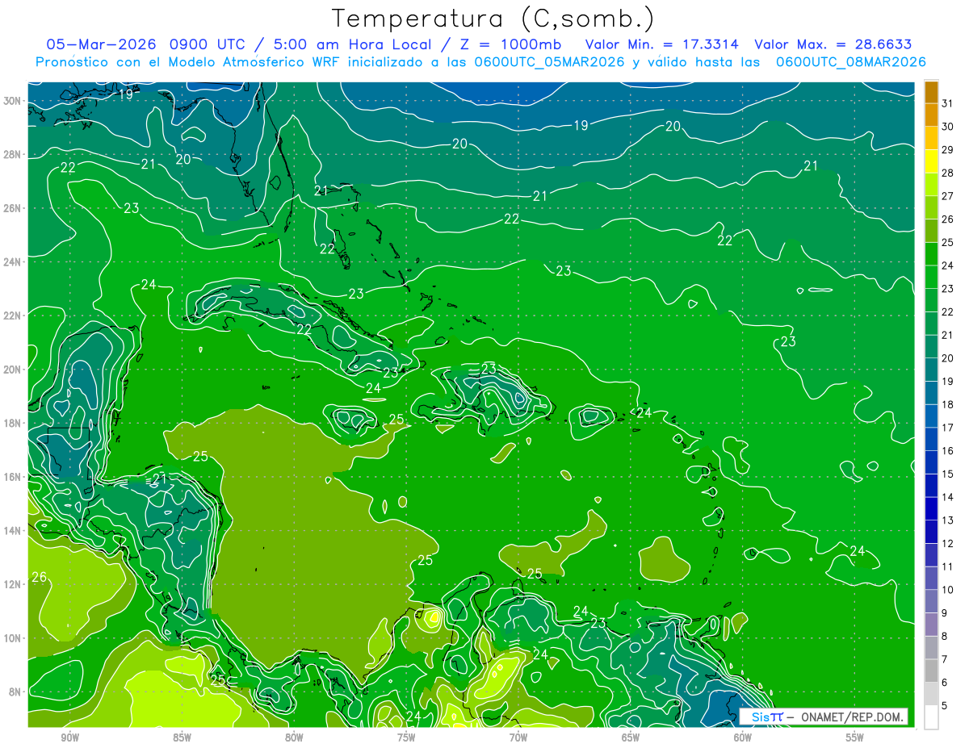Click the gray legend swatch between 6 and 7
969x748 pixels.
coord(931,671)
